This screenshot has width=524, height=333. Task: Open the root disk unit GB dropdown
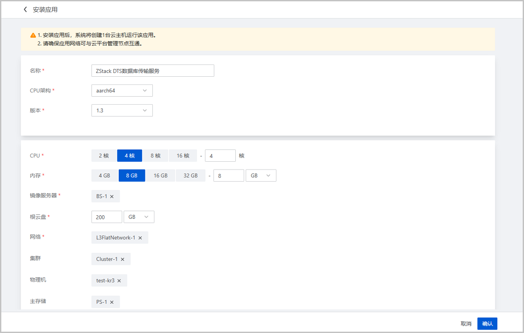coord(139,217)
